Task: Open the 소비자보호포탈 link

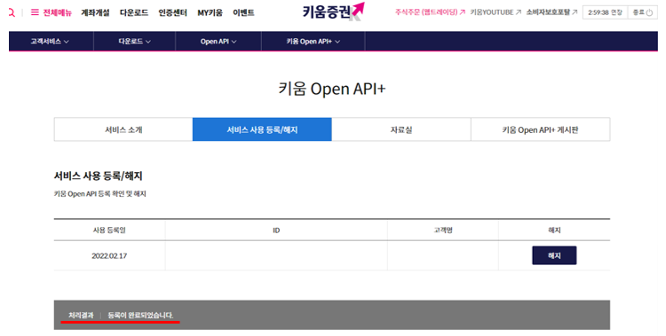Action: [x=551, y=12]
